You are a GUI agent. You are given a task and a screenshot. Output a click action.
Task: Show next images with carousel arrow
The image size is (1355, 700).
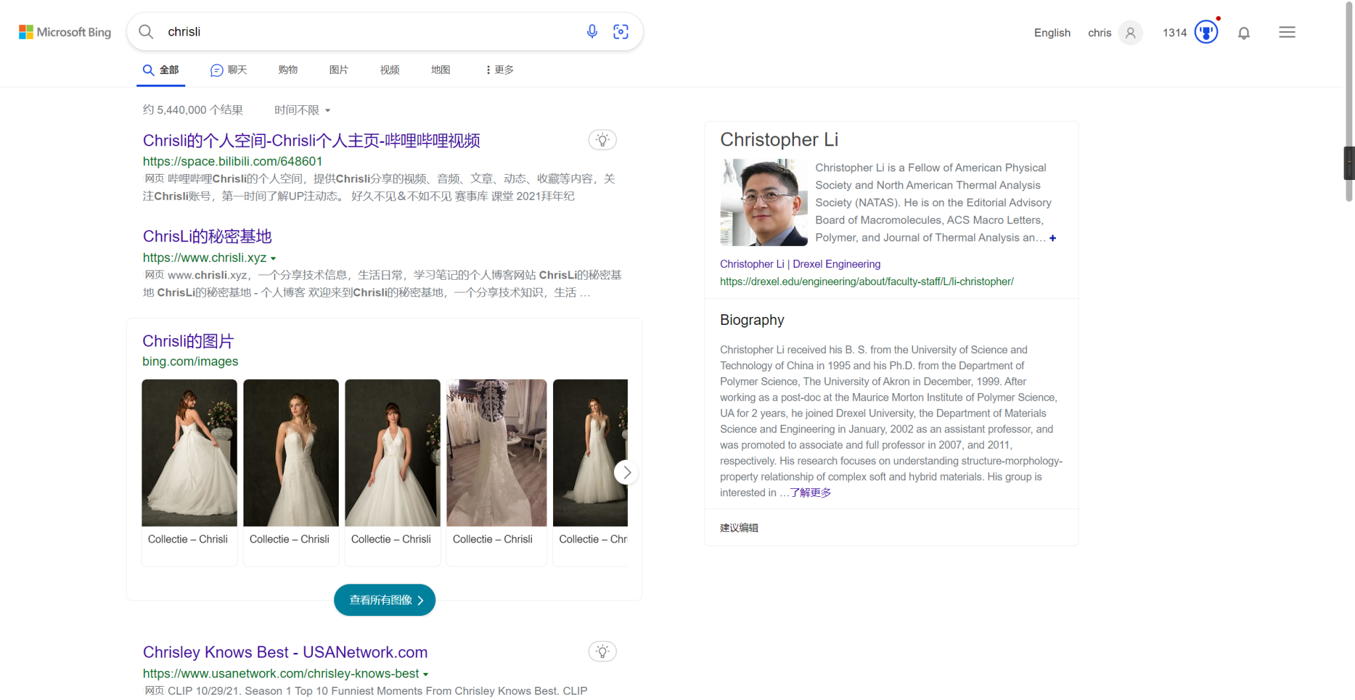626,472
